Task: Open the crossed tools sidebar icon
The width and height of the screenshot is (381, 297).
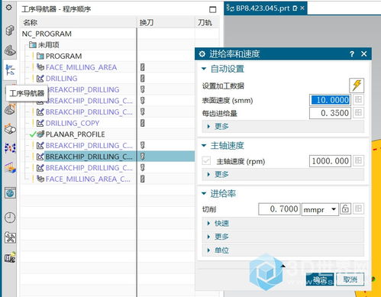Action: [x=10, y=237]
